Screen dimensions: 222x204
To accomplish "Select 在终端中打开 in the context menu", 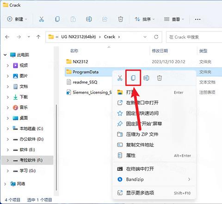I will click(x=154, y=169).
